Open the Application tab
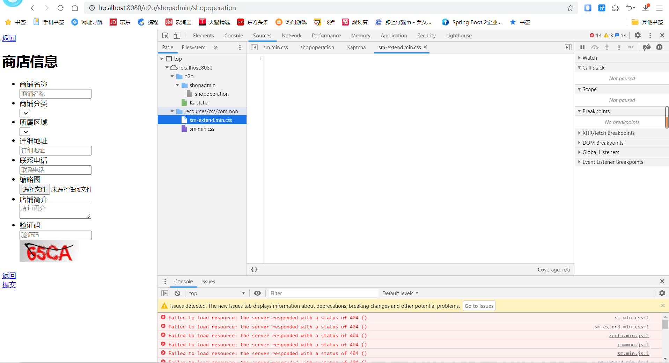Viewport: 669px width, 363px height. [394, 36]
